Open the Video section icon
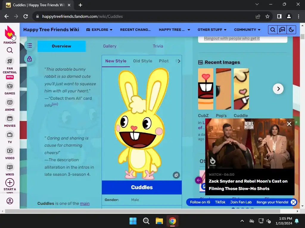This screenshot has width=305, height=228. [x=10, y=151]
